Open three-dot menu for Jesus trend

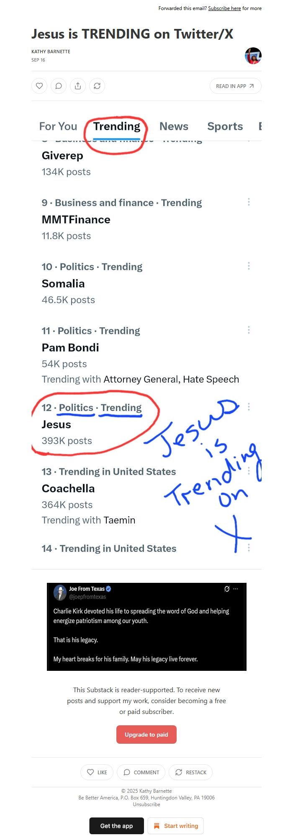point(249,407)
